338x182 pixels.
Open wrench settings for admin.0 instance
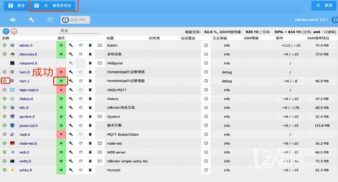[x=71, y=45]
